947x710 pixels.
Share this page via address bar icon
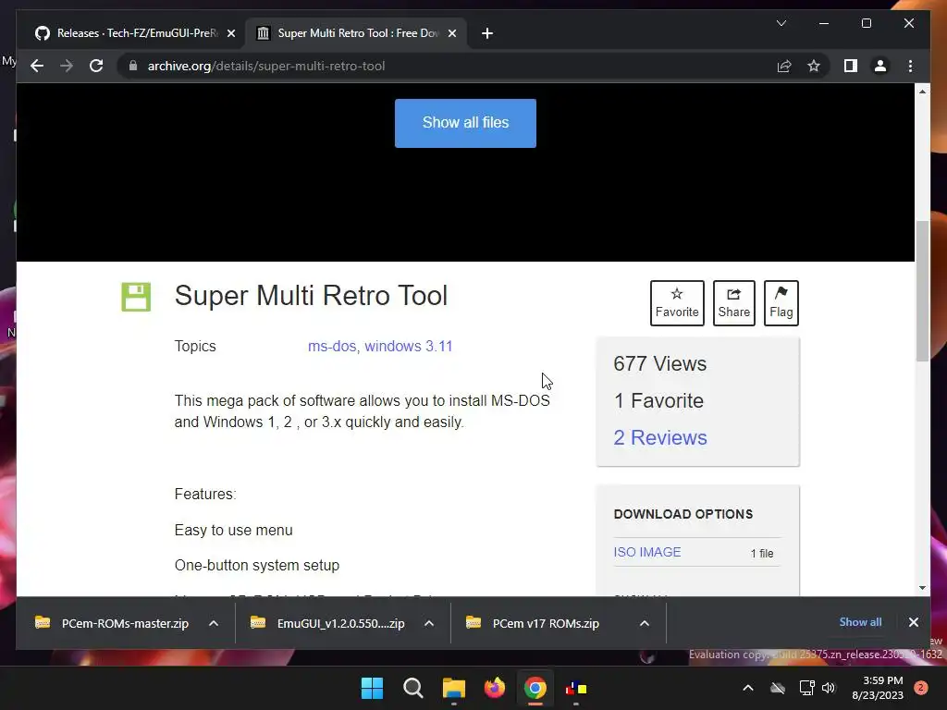click(x=784, y=66)
